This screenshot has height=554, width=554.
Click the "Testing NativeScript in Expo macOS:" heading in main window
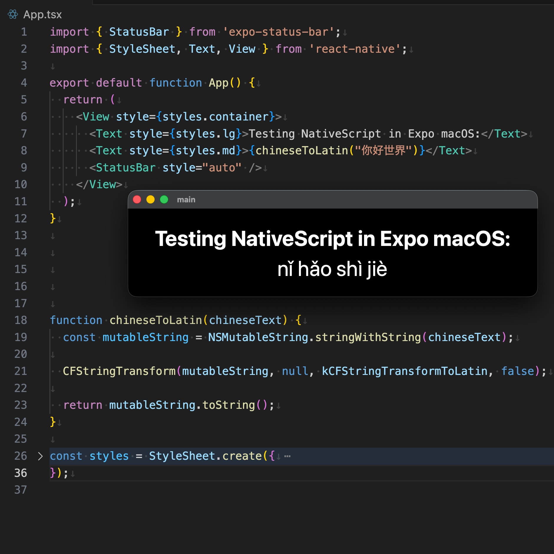(x=333, y=239)
